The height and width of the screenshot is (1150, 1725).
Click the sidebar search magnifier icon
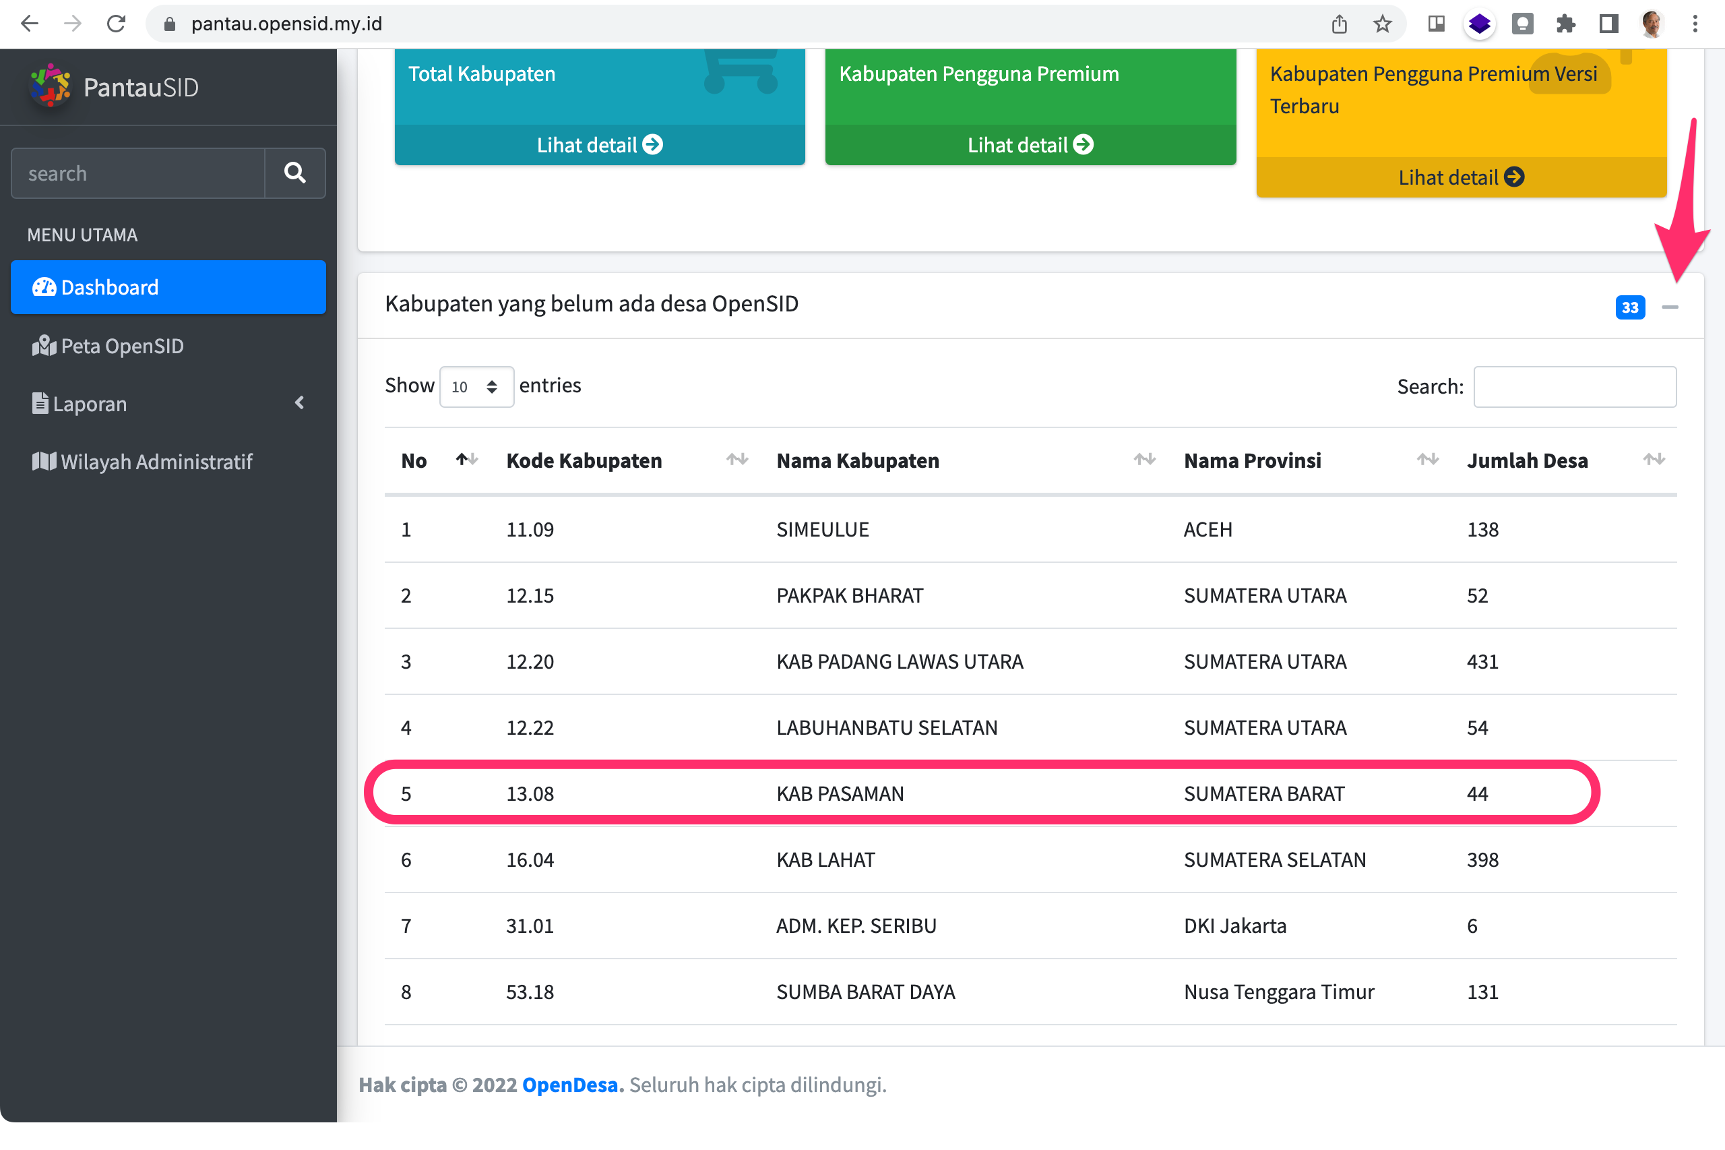294,173
